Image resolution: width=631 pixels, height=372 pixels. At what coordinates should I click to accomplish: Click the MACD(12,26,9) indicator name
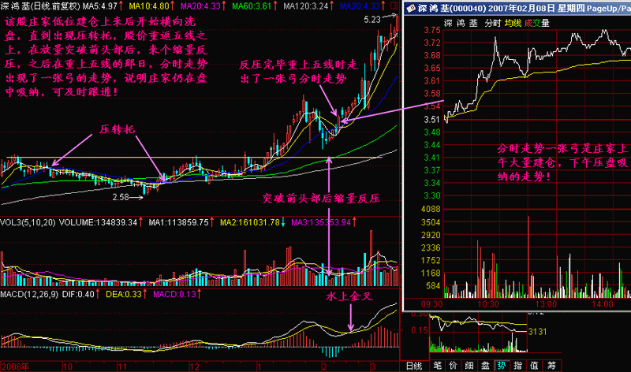[x=29, y=295]
